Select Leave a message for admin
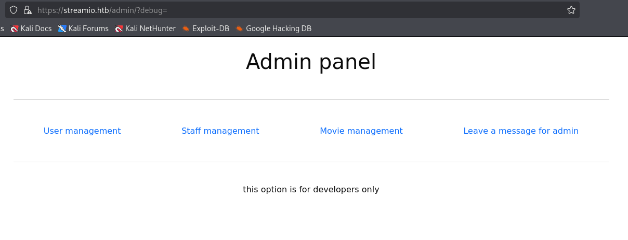This screenshot has width=628, height=240. [521, 131]
